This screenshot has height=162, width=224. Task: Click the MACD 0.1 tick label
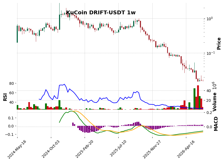11,118
